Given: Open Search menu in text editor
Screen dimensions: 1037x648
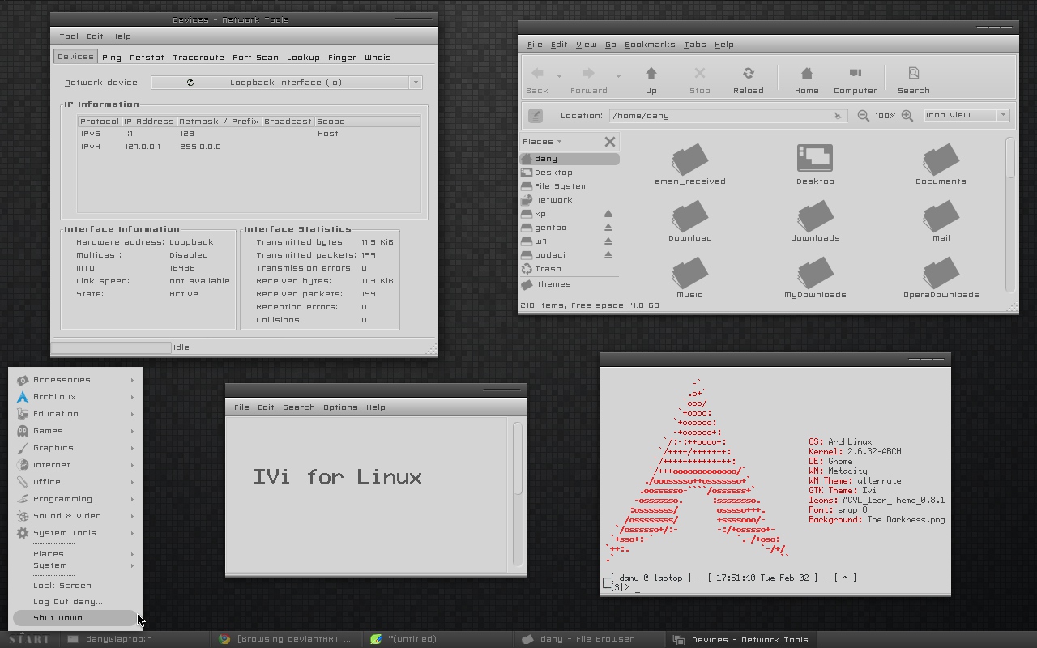Looking at the screenshot, I should (x=298, y=407).
